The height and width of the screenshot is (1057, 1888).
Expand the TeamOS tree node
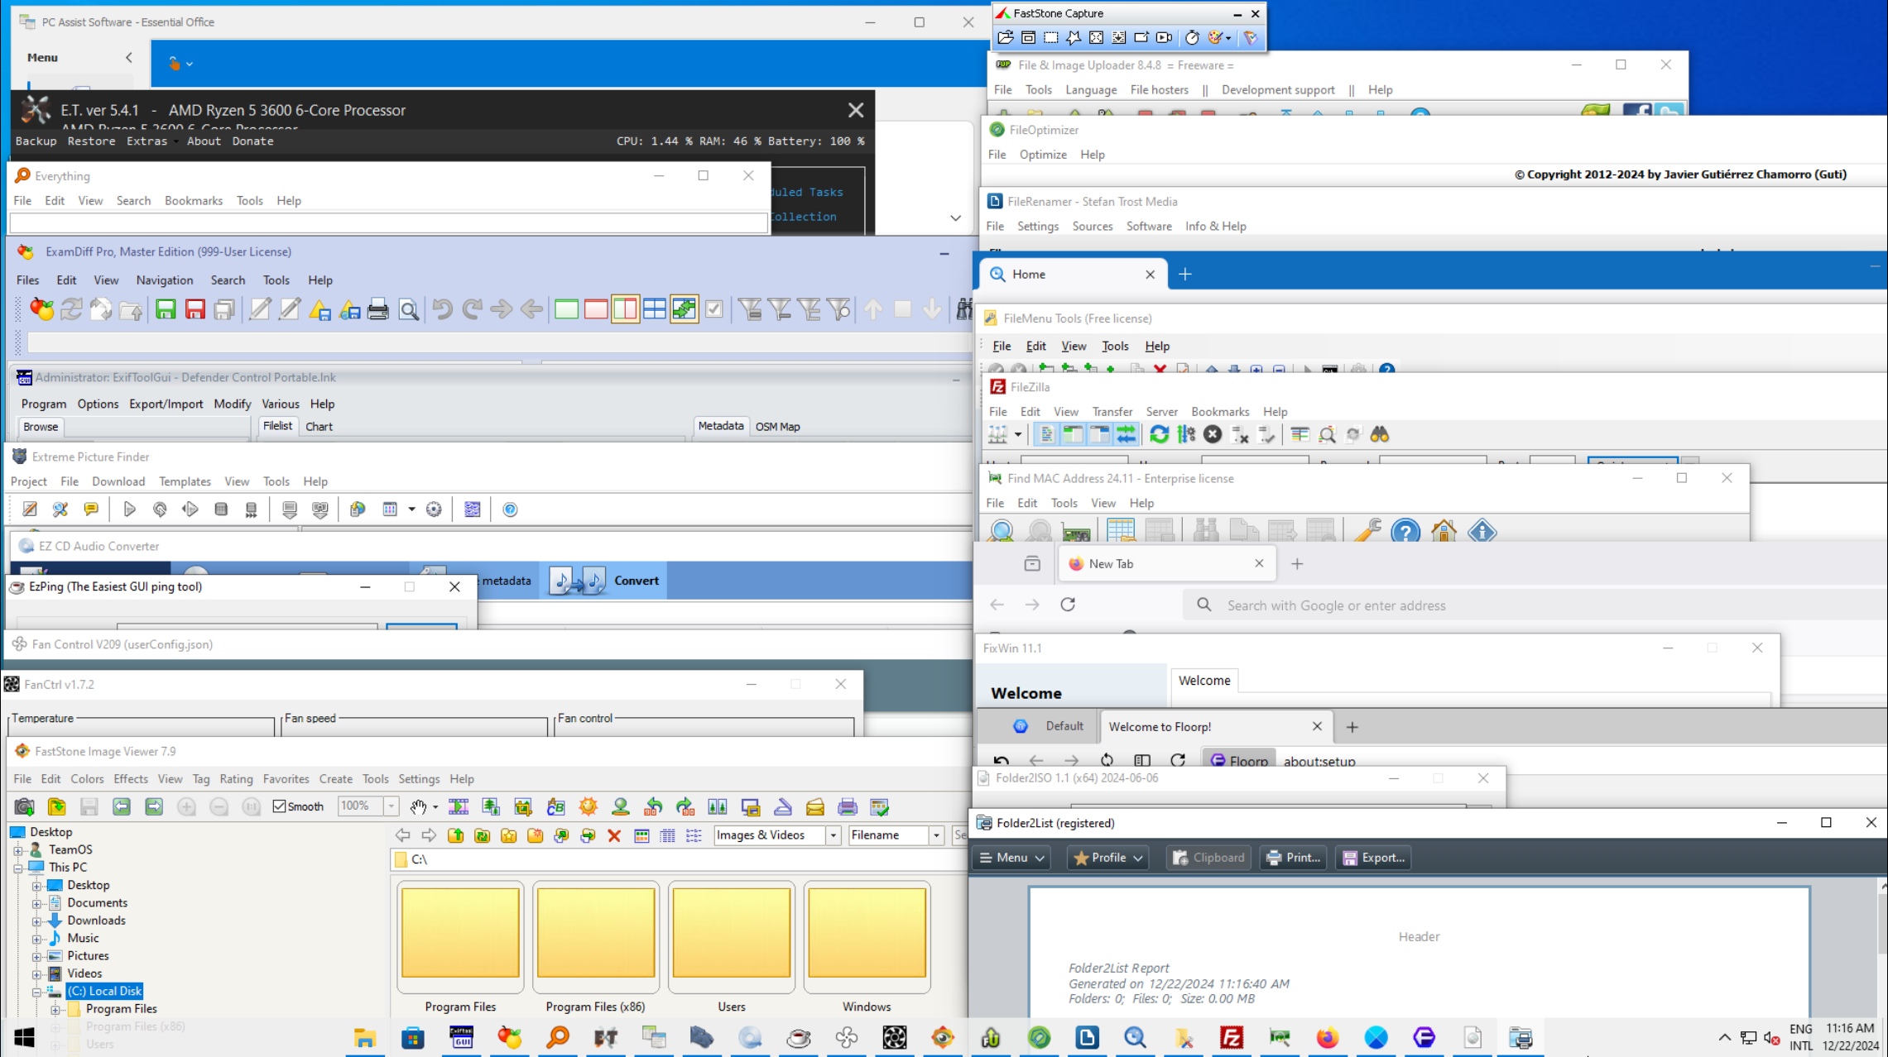[x=17, y=850]
